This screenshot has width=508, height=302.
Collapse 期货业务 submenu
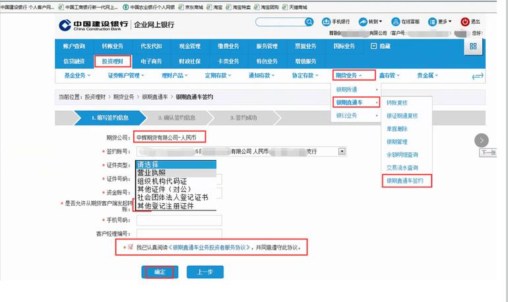tap(354, 75)
